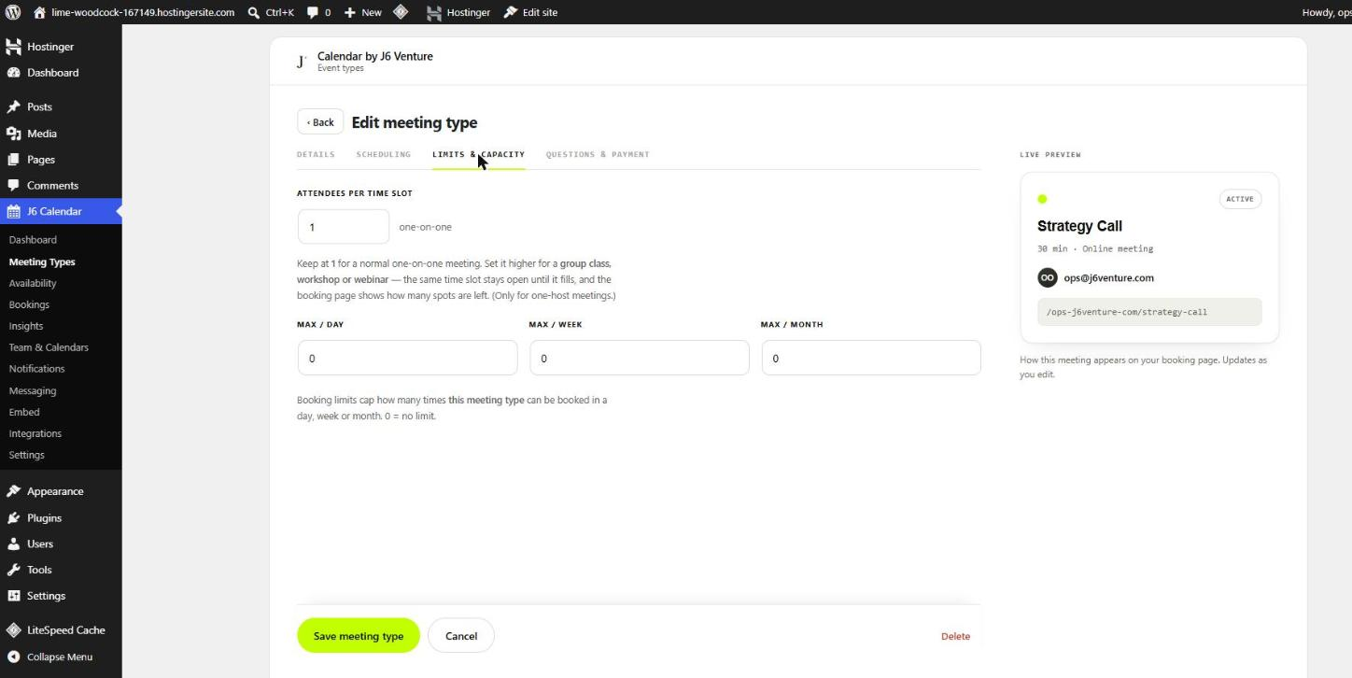The width and height of the screenshot is (1352, 678).
Task: Click the J6 Venture logo in the header
Action: [301, 62]
